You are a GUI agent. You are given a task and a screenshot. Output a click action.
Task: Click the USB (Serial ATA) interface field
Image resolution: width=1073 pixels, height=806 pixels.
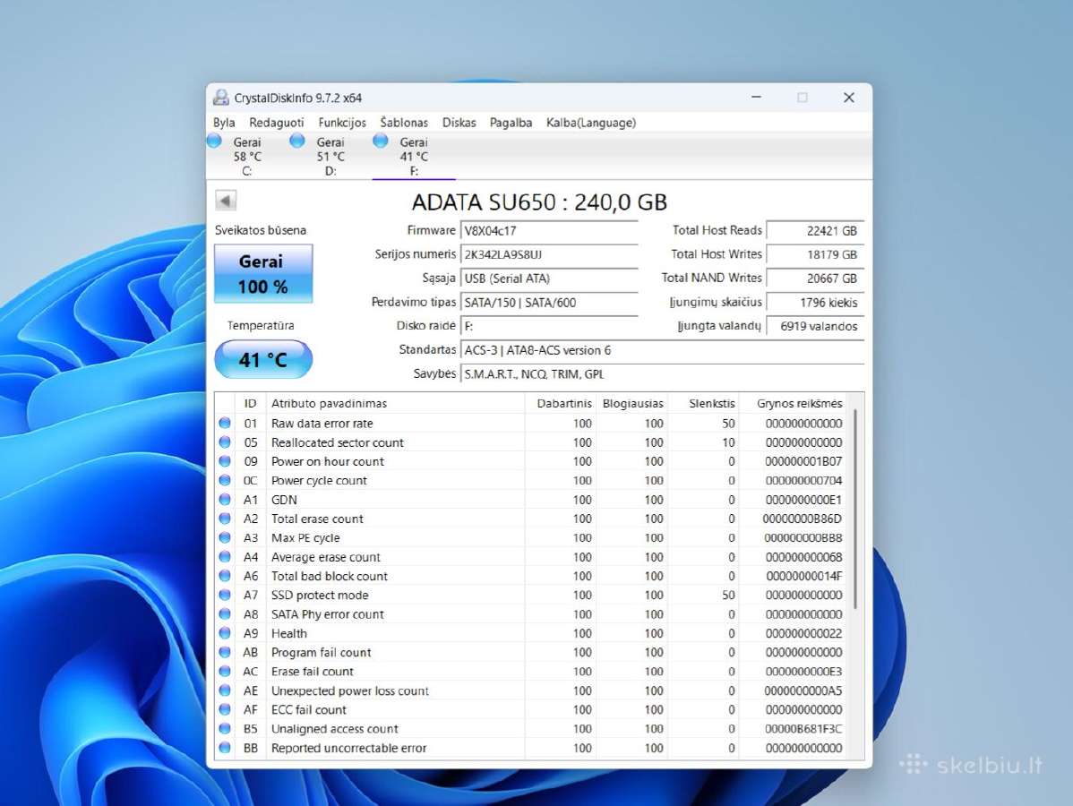(550, 279)
